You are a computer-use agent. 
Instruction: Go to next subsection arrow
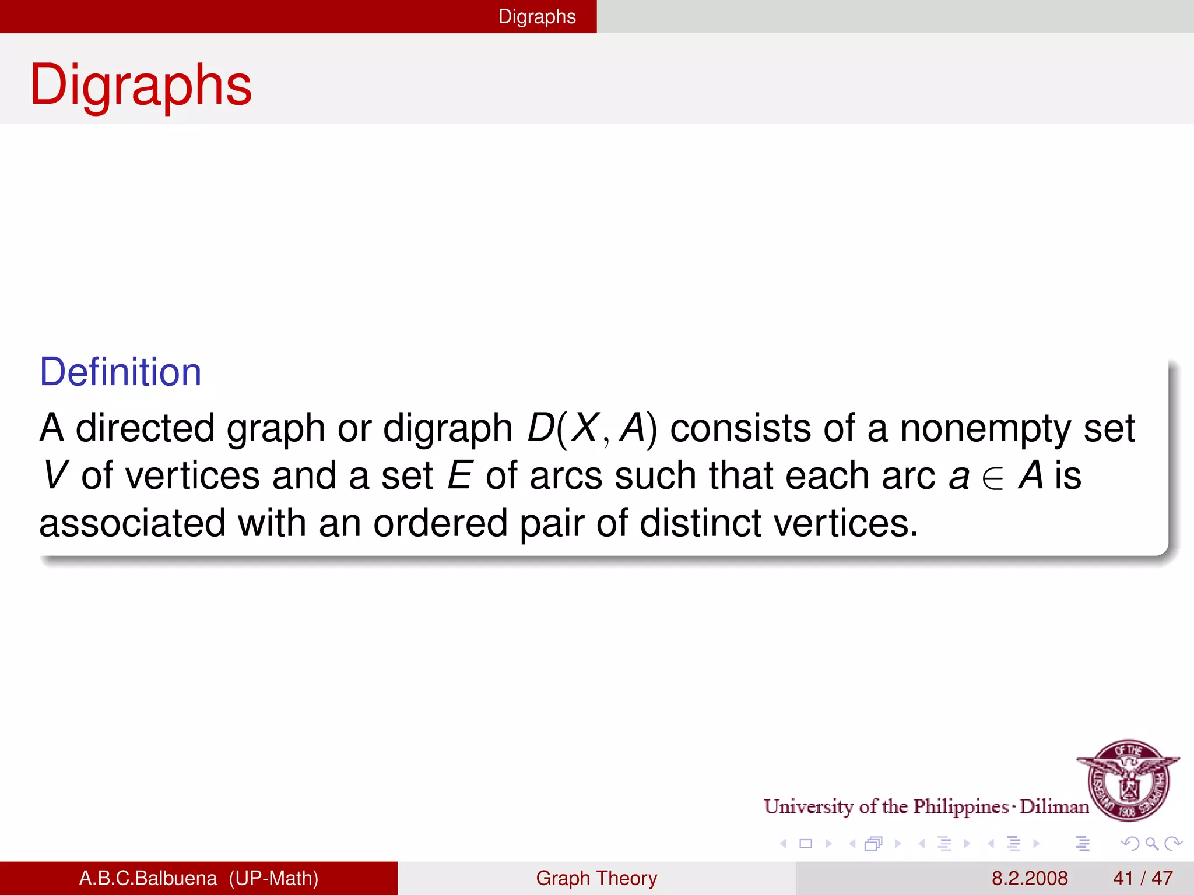967,843
